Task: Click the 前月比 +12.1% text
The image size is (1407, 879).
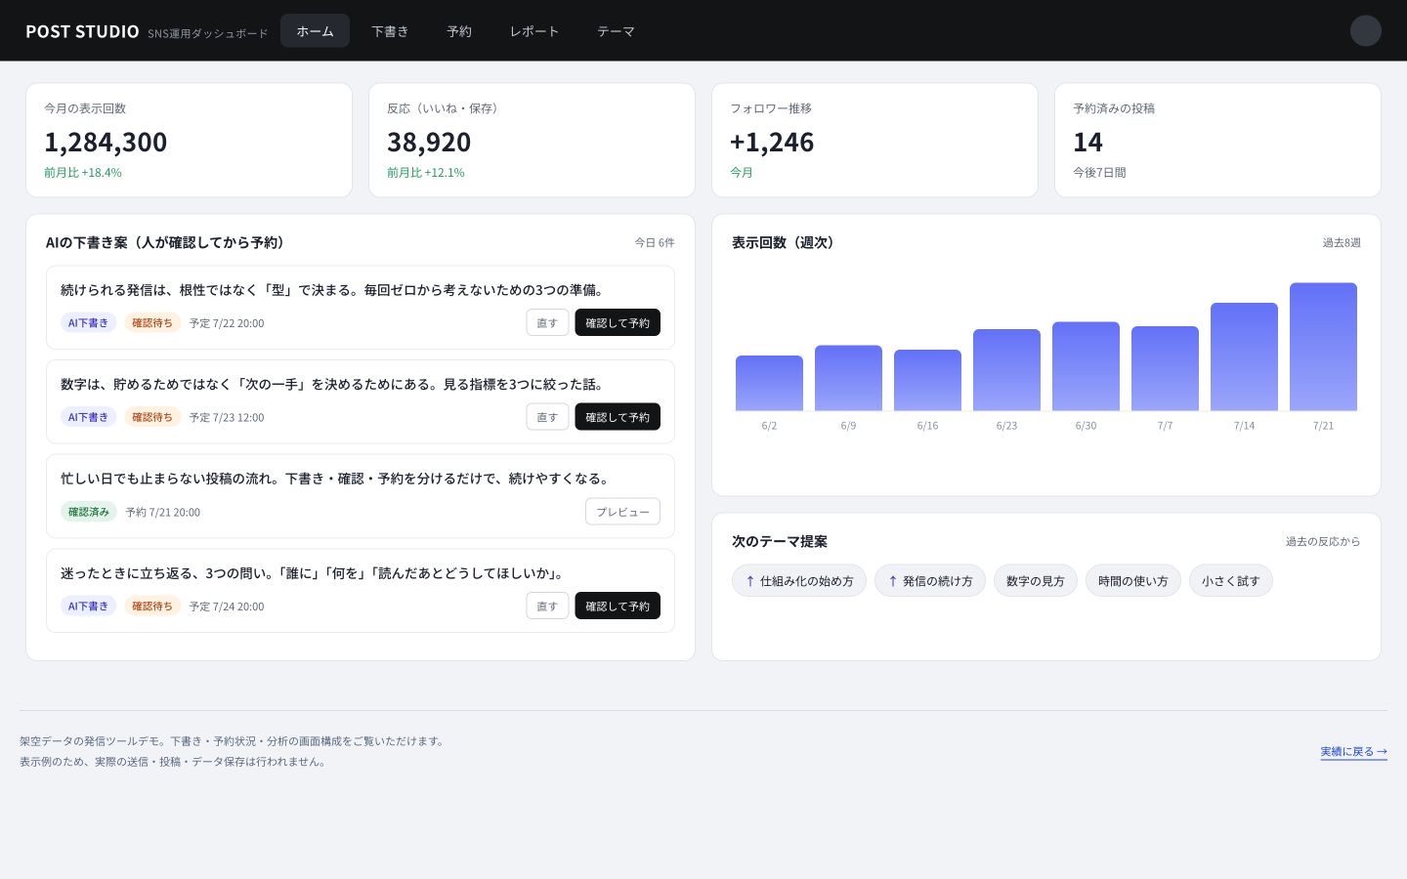Action: point(426,172)
